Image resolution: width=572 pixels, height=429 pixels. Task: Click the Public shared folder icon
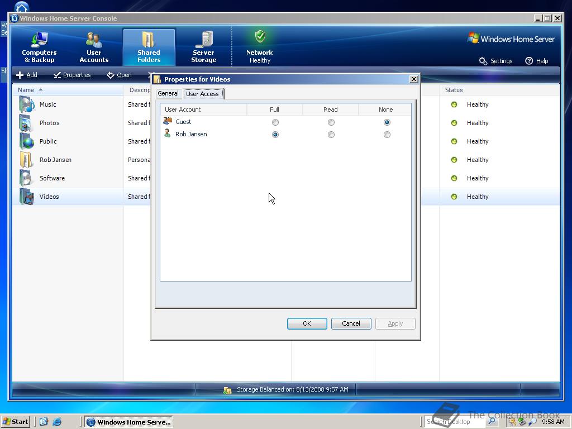27,141
